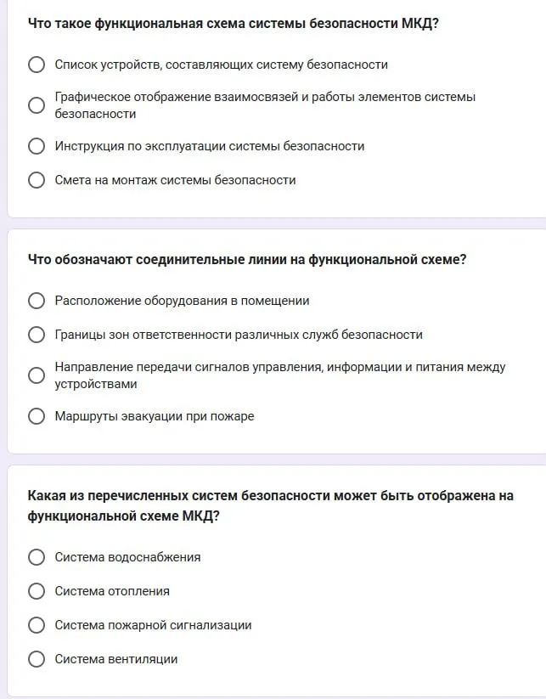Click the 'Смета на монтаж' option label text

(x=175, y=180)
